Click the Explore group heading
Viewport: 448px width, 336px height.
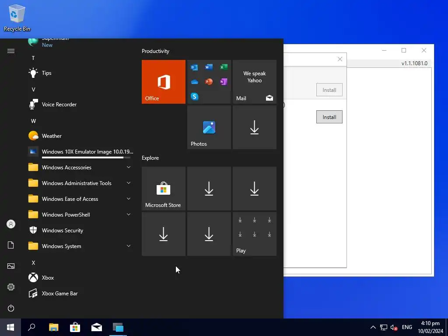coord(150,157)
